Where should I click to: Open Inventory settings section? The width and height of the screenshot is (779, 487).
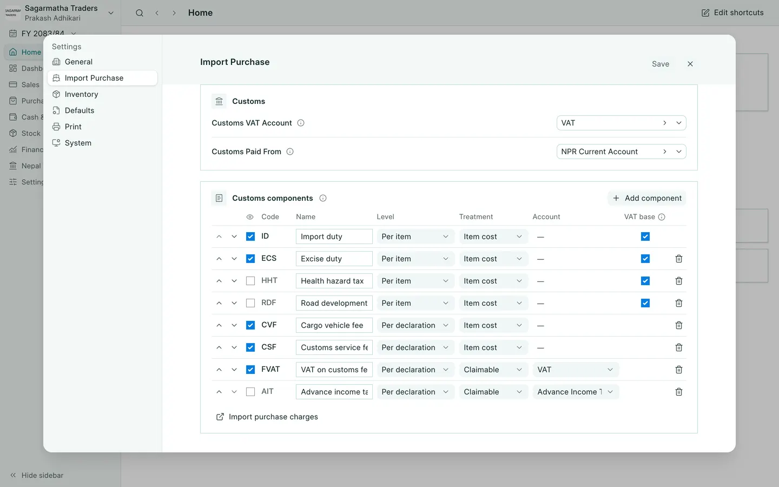[x=103, y=94]
